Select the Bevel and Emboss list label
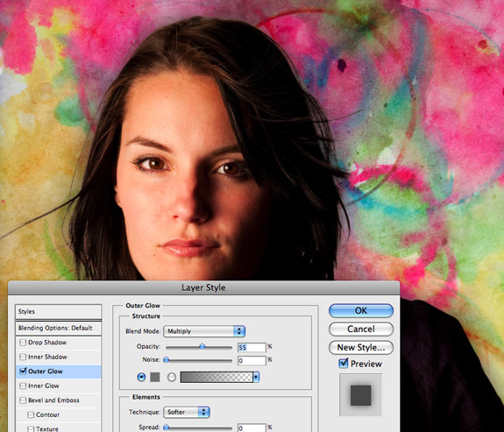 pyautogui.click(x=53, y=400)
